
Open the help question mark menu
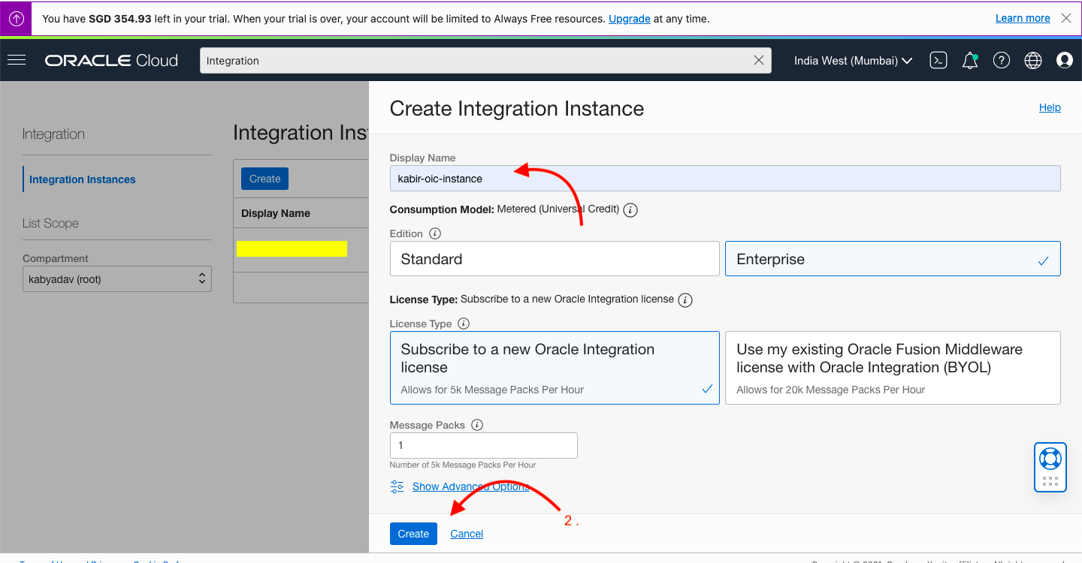point(1001,60)
